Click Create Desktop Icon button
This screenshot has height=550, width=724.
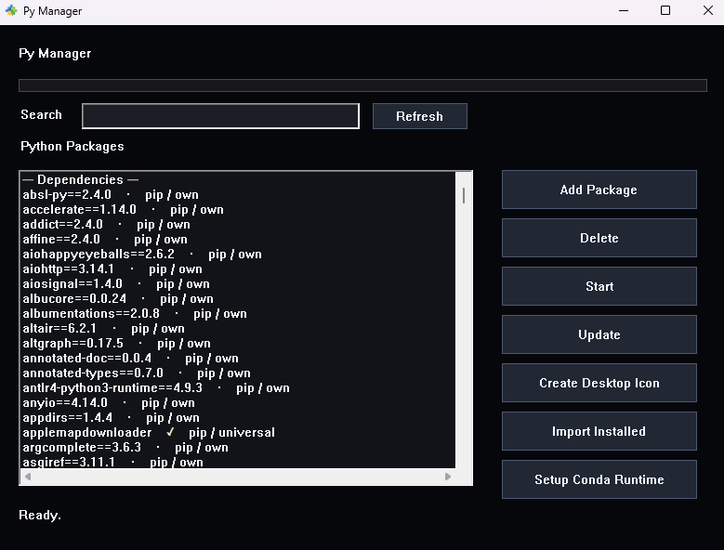[x=599, y=383]
